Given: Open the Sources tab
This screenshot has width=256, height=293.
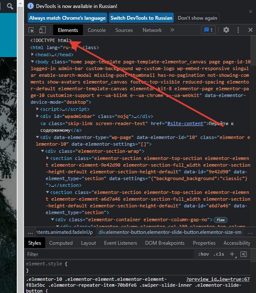Looking at the screenshot, I should pyautogui.click(x=124, y=30).
